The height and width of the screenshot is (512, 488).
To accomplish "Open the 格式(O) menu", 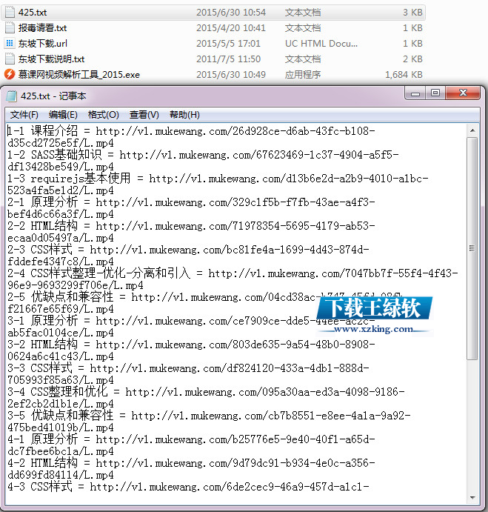I will click(x=103, y=115).
